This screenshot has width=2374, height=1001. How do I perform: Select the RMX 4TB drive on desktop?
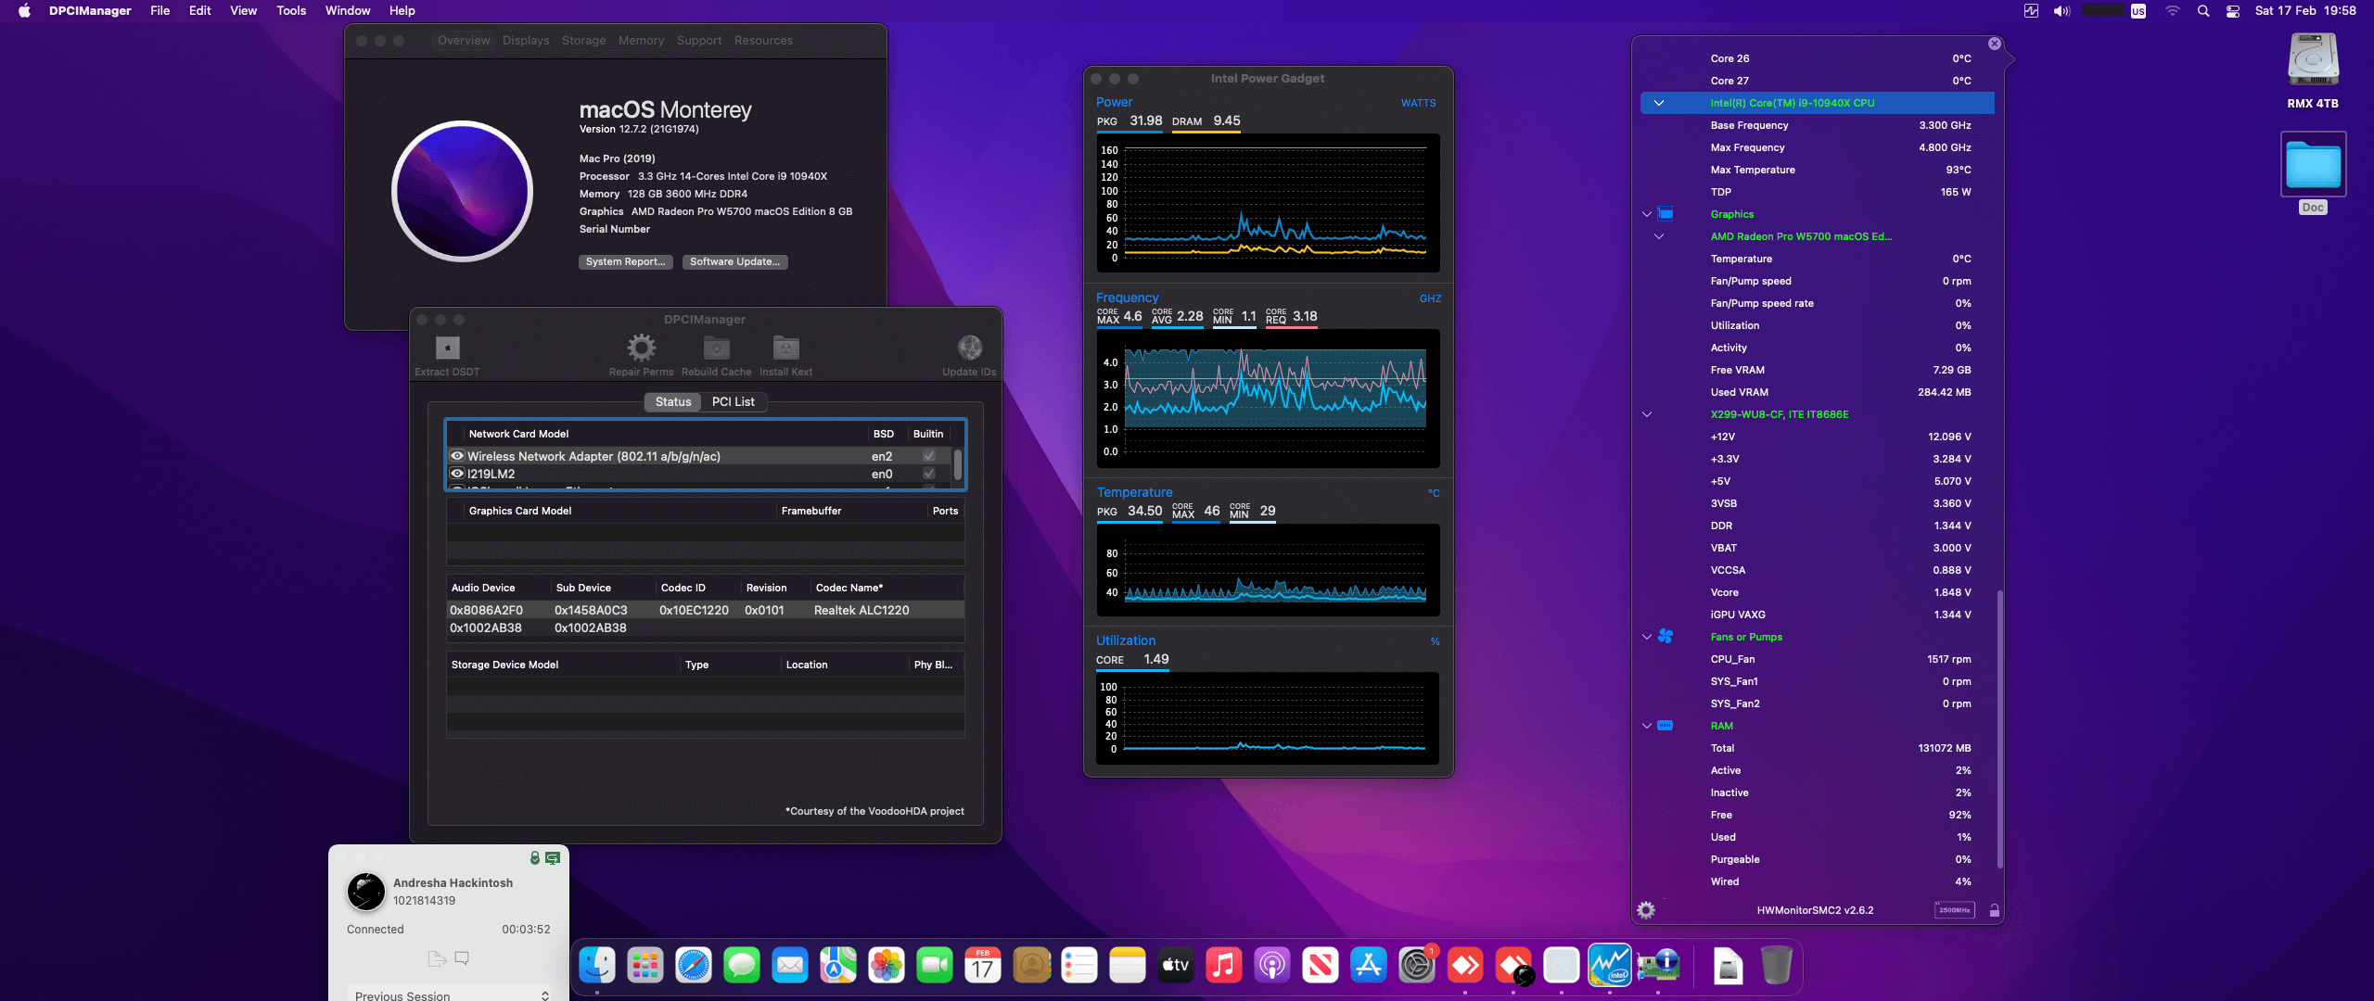[2313, 72]
